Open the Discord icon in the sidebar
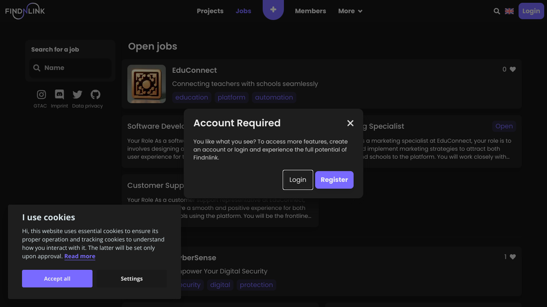 (59, 94)
